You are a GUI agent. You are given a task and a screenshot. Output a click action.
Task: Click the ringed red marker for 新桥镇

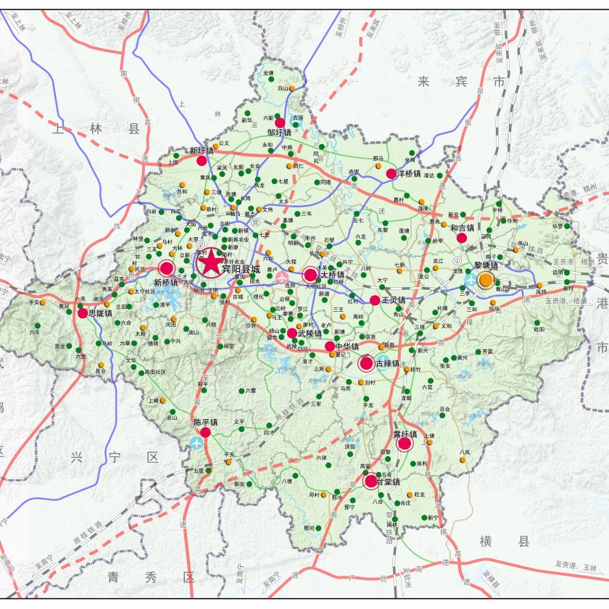167,268
